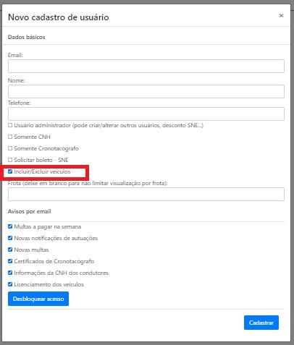
Task: Click the Novas multas label text
Action: (x=31, y=250)
